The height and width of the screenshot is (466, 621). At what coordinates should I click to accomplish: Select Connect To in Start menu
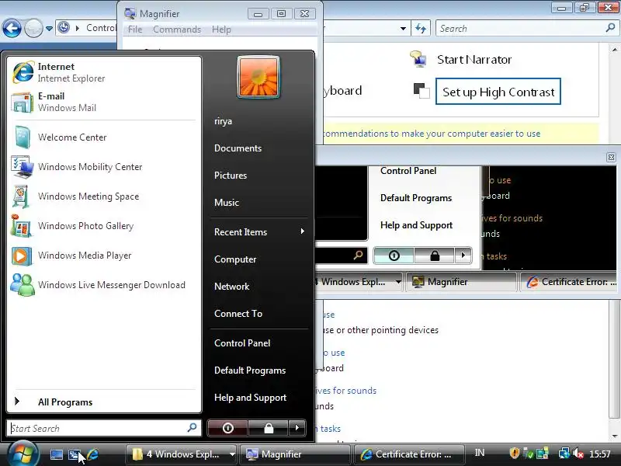(238, 314)
